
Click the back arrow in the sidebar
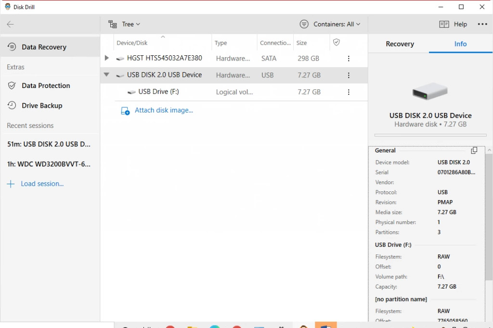(11, 24)
